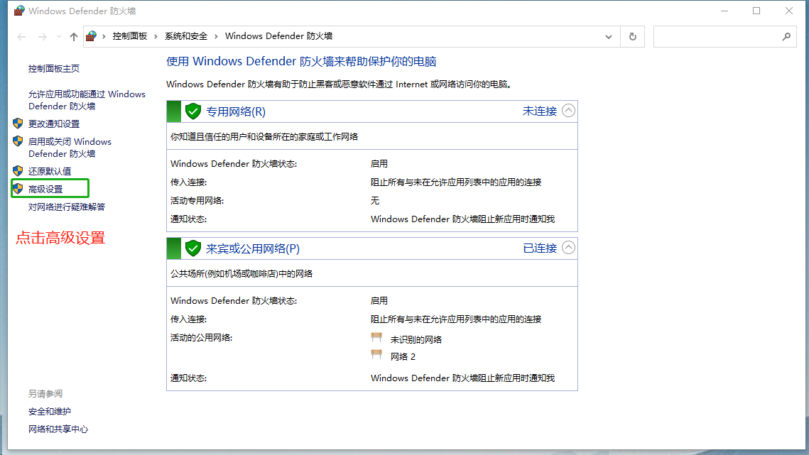Screen dimensions: 809x455
Task: Open 允许应用或功能通过 Windows Defender 防火墙
Action: (87, 100)
